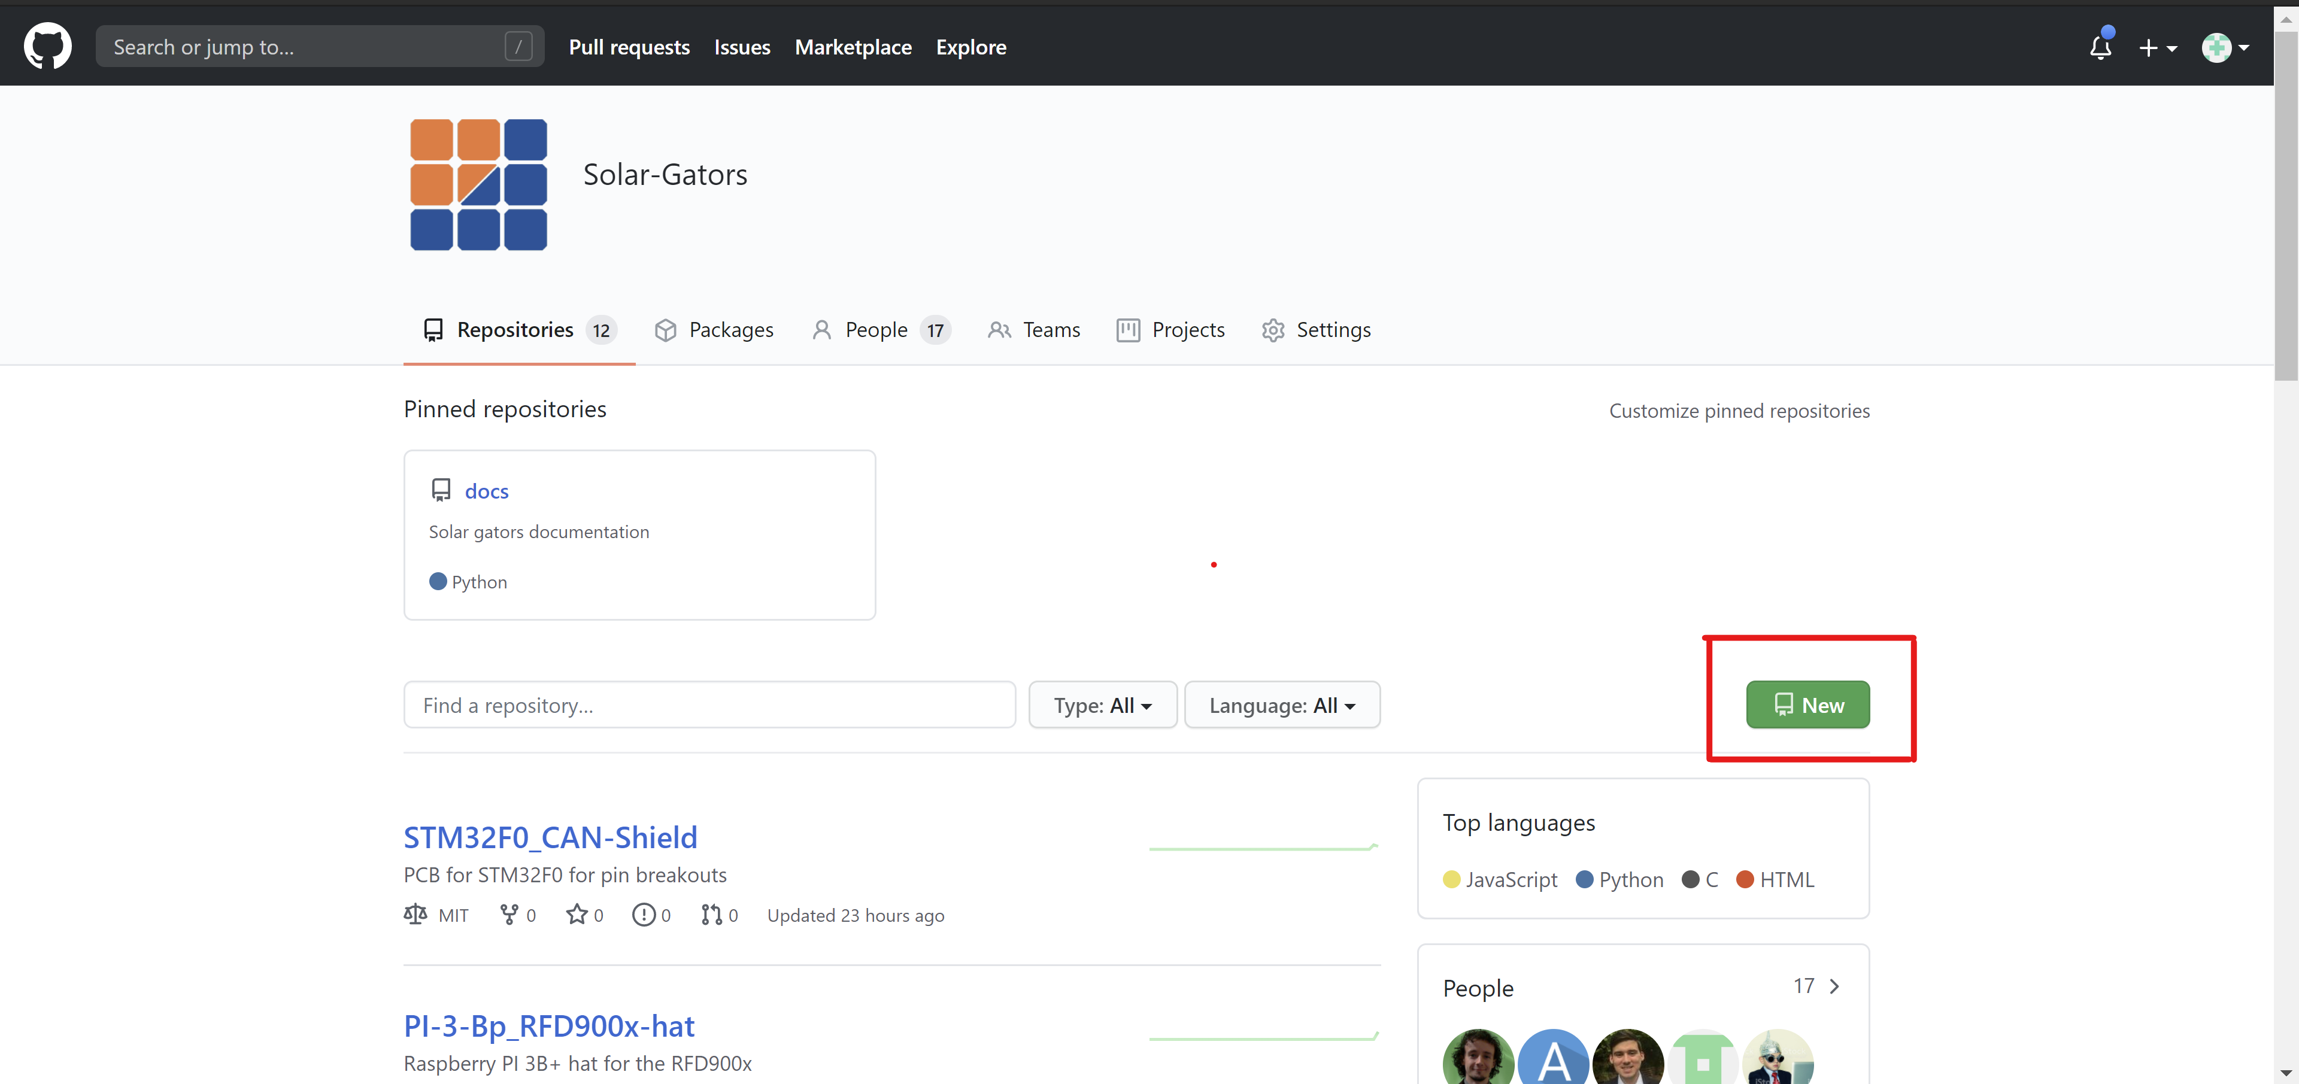Open Marketplace in top navigation
The width and height of the screenshot is (2299, 1084).
(853, 47)
